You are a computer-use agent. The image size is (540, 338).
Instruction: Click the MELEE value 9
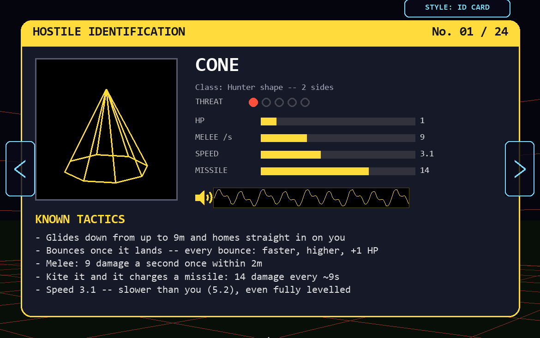click(422, 137)
